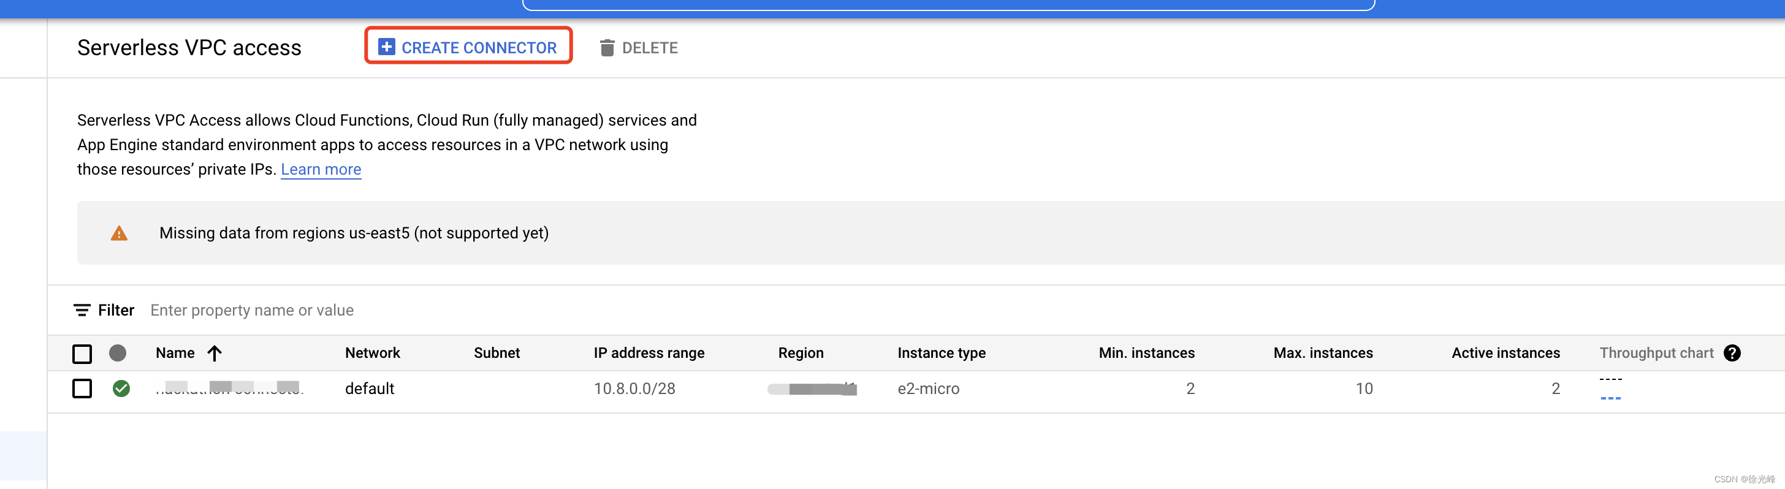Click the Delete trash can icon

607,48
